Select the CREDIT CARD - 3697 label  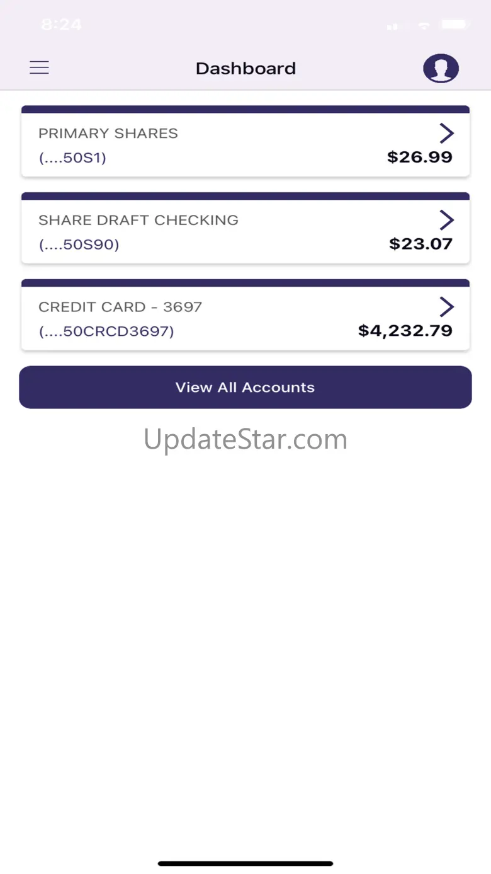click(120, 308)
